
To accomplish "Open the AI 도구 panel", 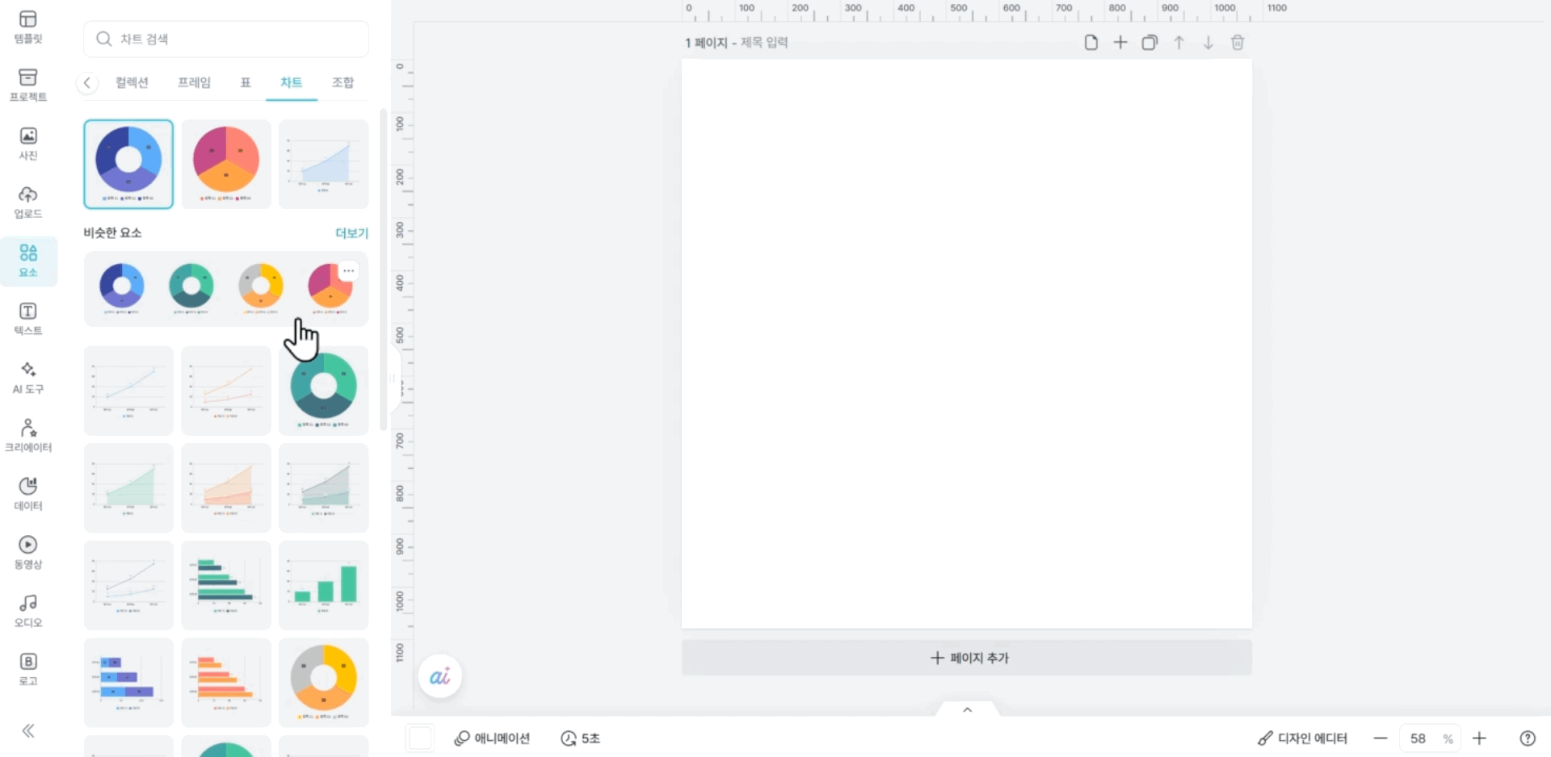I will point(28,378).
